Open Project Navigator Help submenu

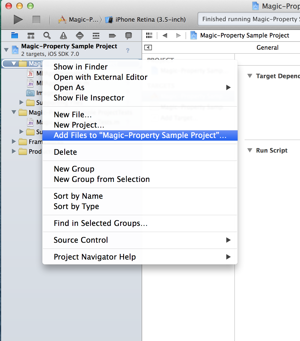coord(140,257)
